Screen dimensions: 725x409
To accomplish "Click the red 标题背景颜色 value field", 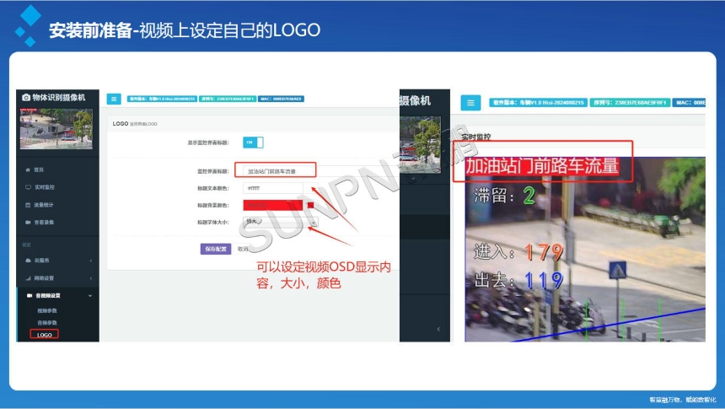I will 273,205.
